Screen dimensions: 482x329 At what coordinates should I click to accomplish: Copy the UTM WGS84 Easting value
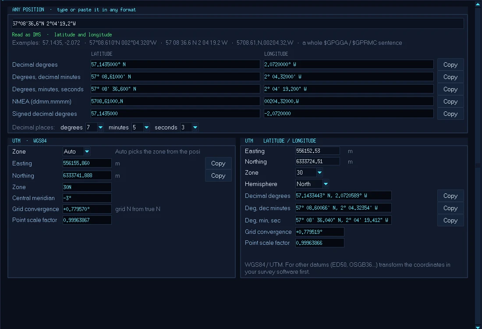(x=218, y=164)
